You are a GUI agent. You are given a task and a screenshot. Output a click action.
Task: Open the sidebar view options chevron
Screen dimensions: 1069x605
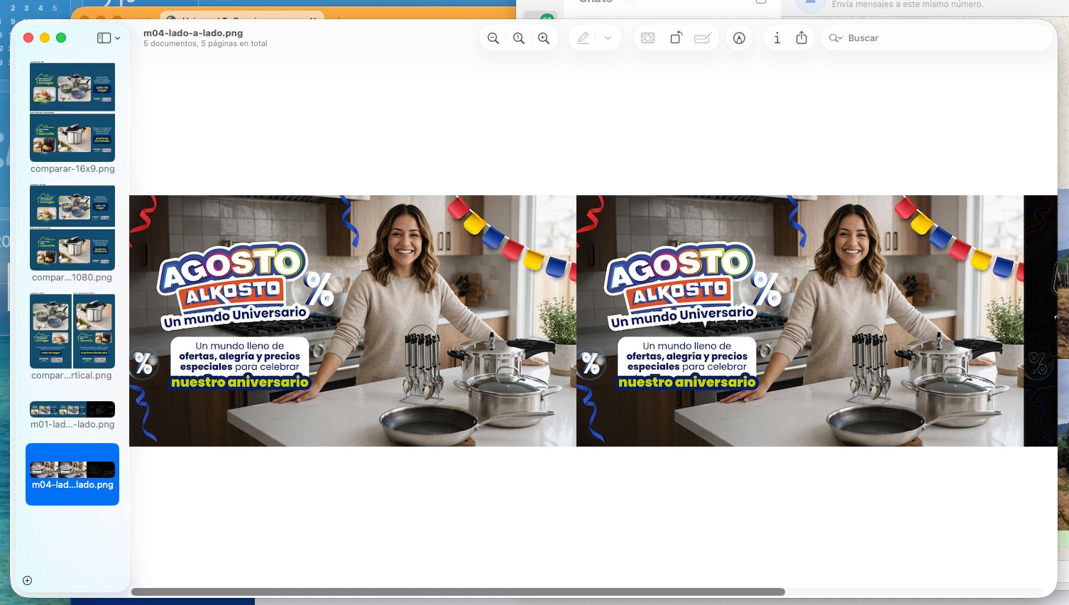pos(118,38)
